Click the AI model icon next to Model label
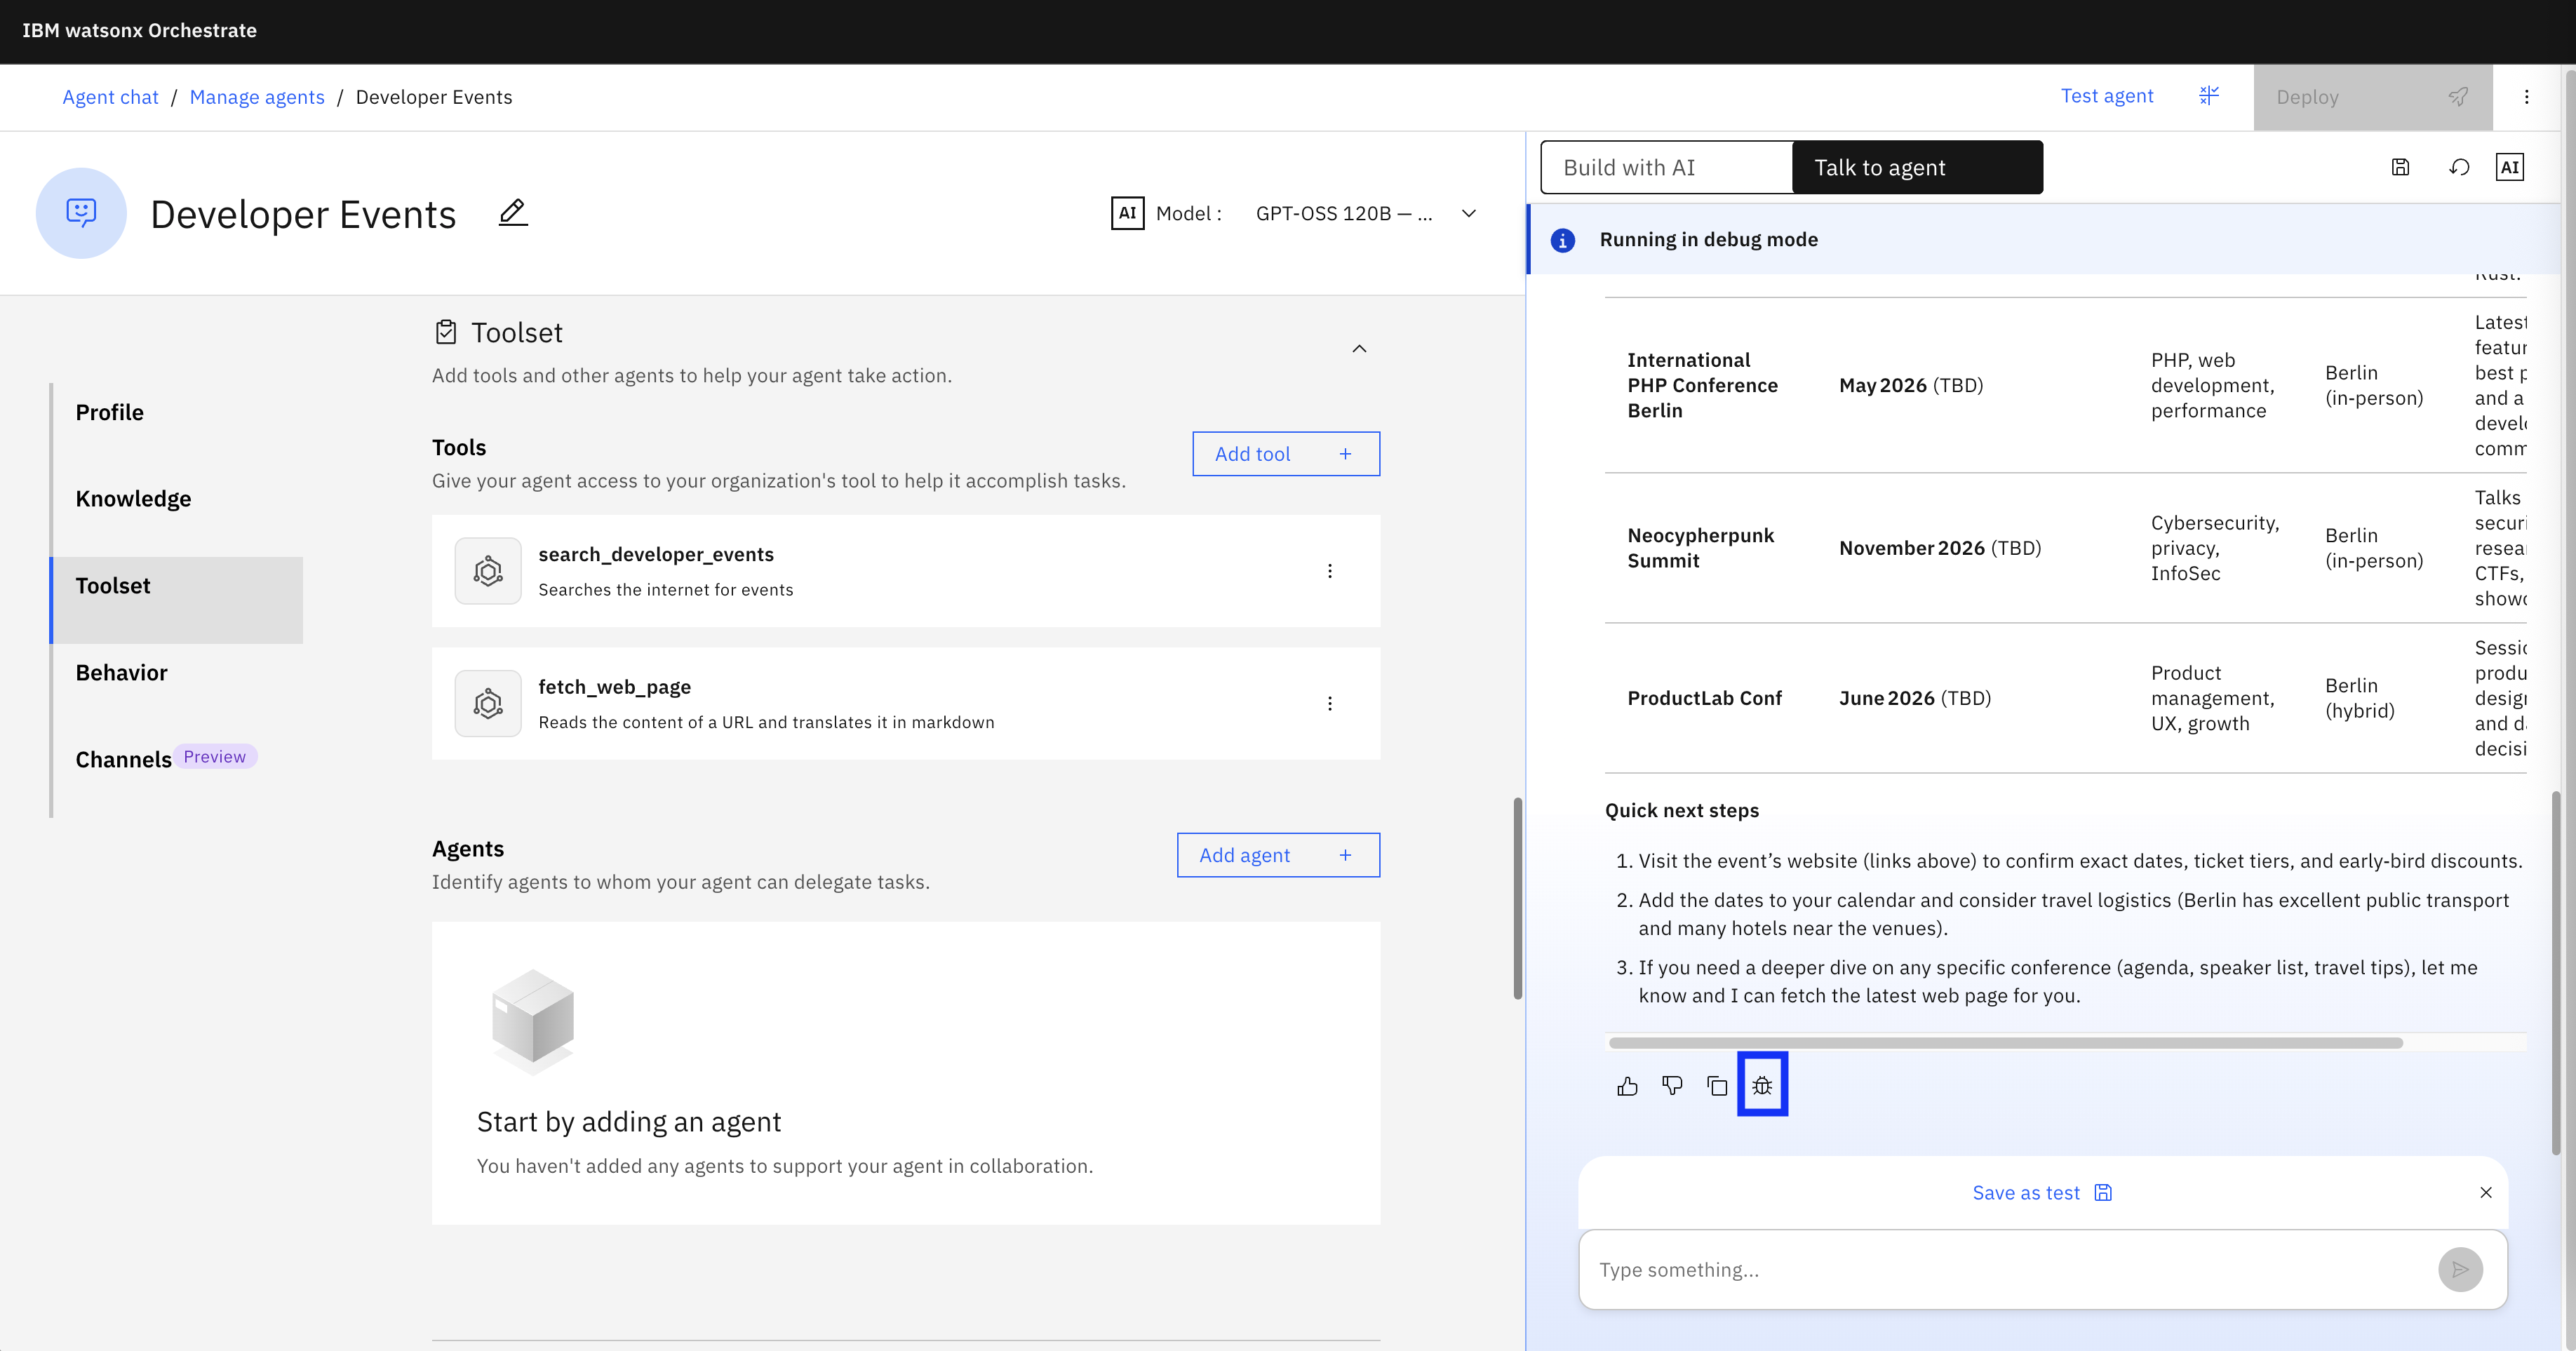Image resolution: width=2576 pixels, height=1351 pixels. pyautogui.click(x=1127, y=213)
